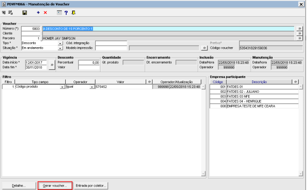Click arrow header in Empresa participante grid
The image size is (307, 190).
click(295, 82)
